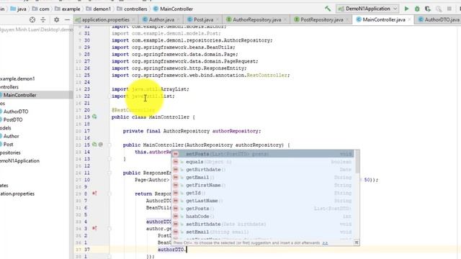Click the gutter marker at author.ge line

click(x=94, y=228)
